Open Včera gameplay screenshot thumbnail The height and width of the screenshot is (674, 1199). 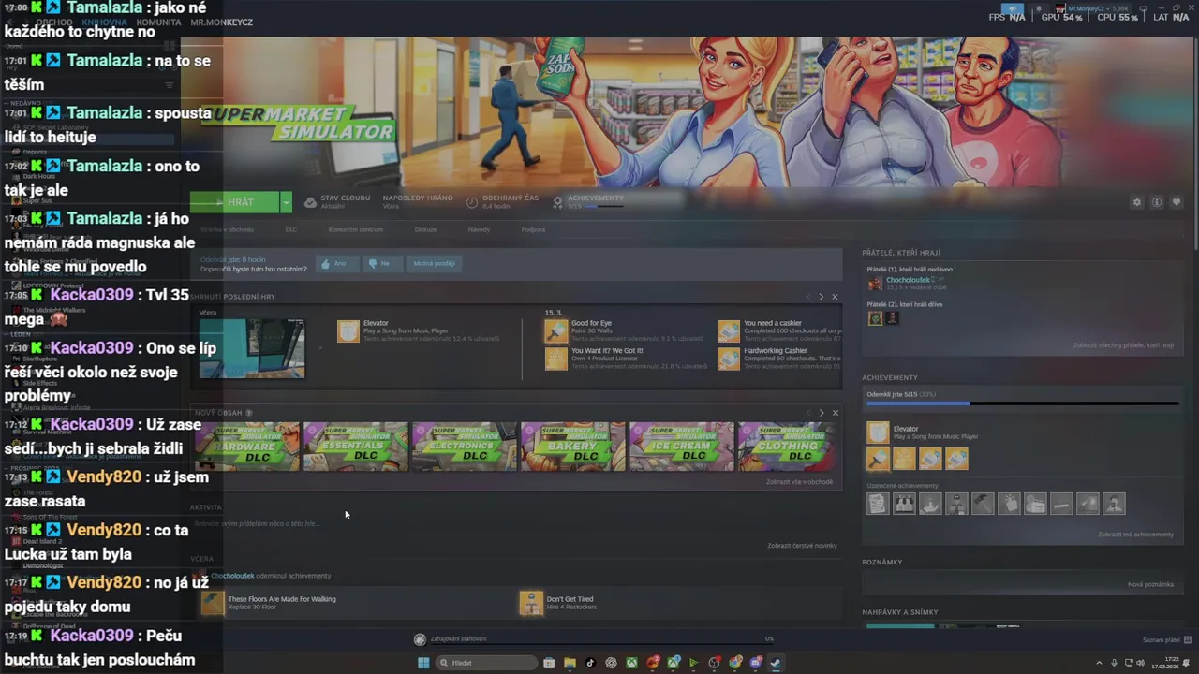(252, 348)
